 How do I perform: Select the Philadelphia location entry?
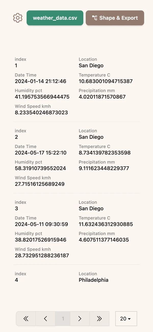93,280
